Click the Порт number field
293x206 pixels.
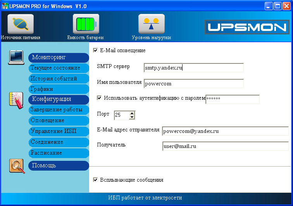coord(122,115)
